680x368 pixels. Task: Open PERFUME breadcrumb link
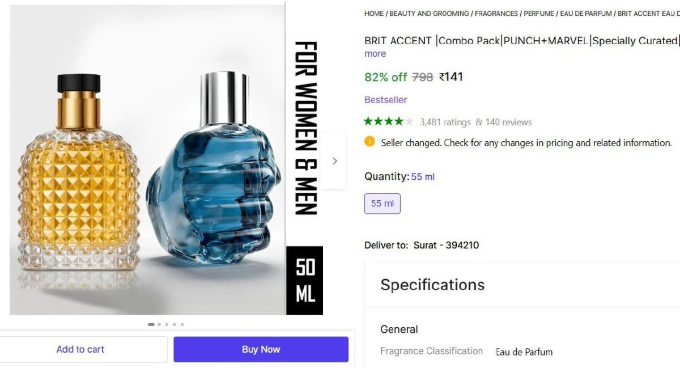(539, 13)
